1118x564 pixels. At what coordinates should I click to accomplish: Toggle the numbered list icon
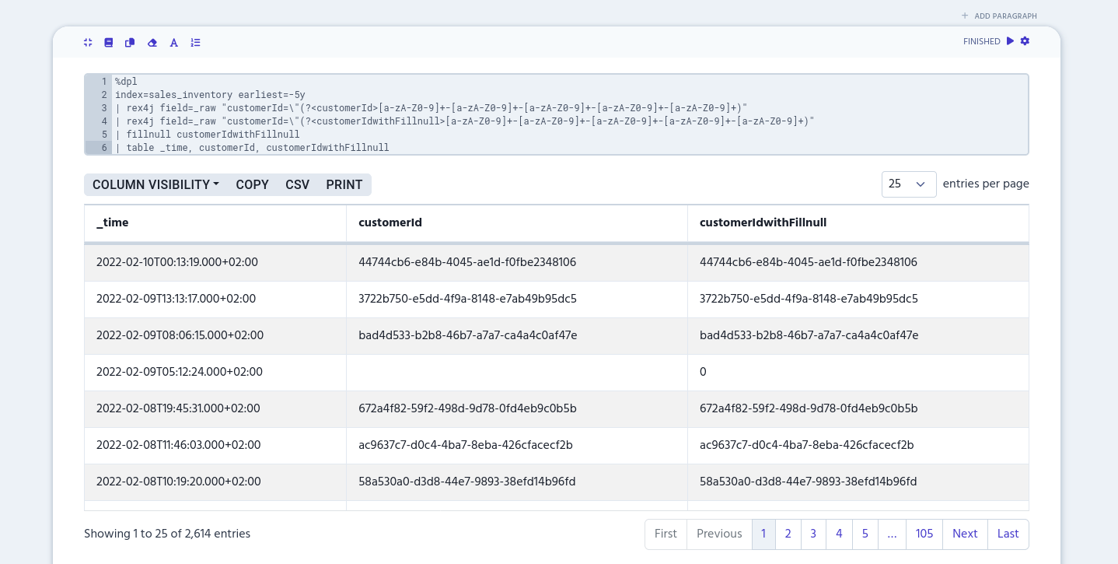coord(195,43)
